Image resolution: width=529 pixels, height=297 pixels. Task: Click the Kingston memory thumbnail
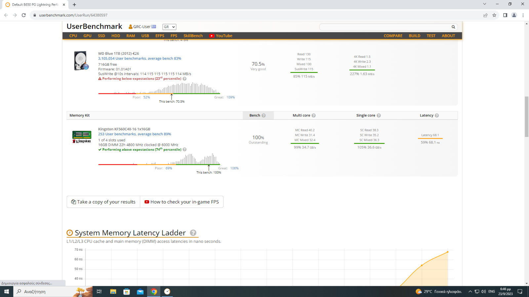[x=82, y=137]
